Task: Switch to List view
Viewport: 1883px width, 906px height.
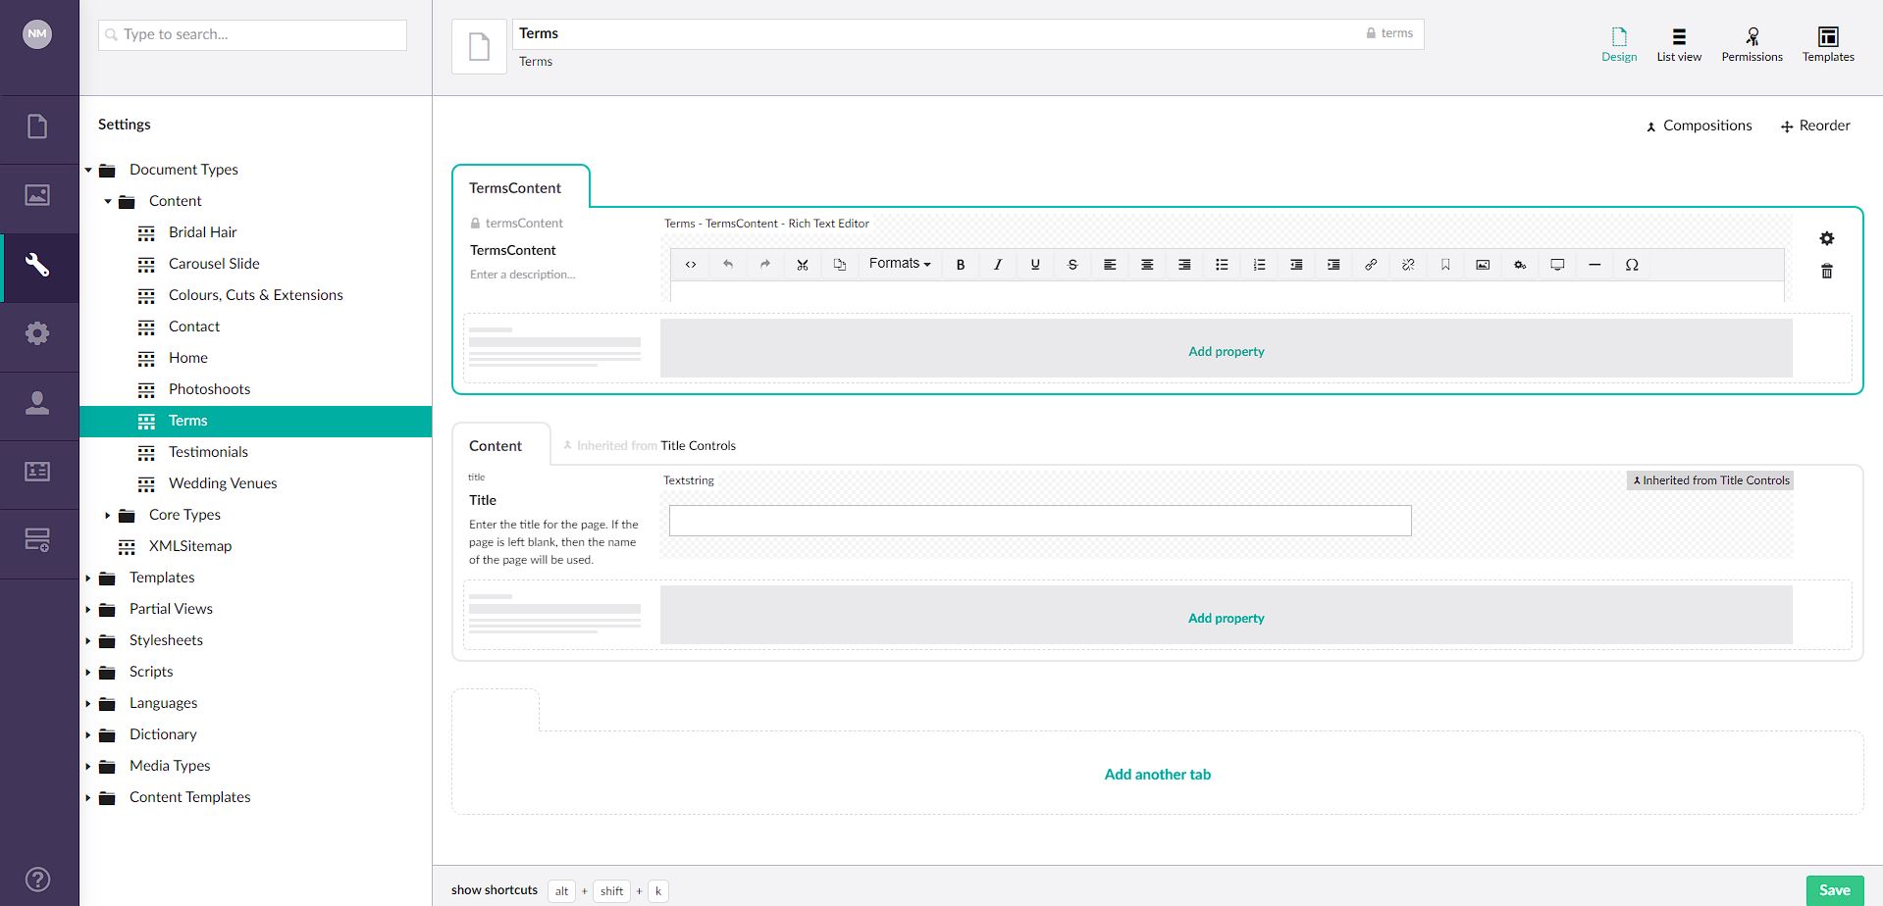Action: click(x=1678, y=44)
